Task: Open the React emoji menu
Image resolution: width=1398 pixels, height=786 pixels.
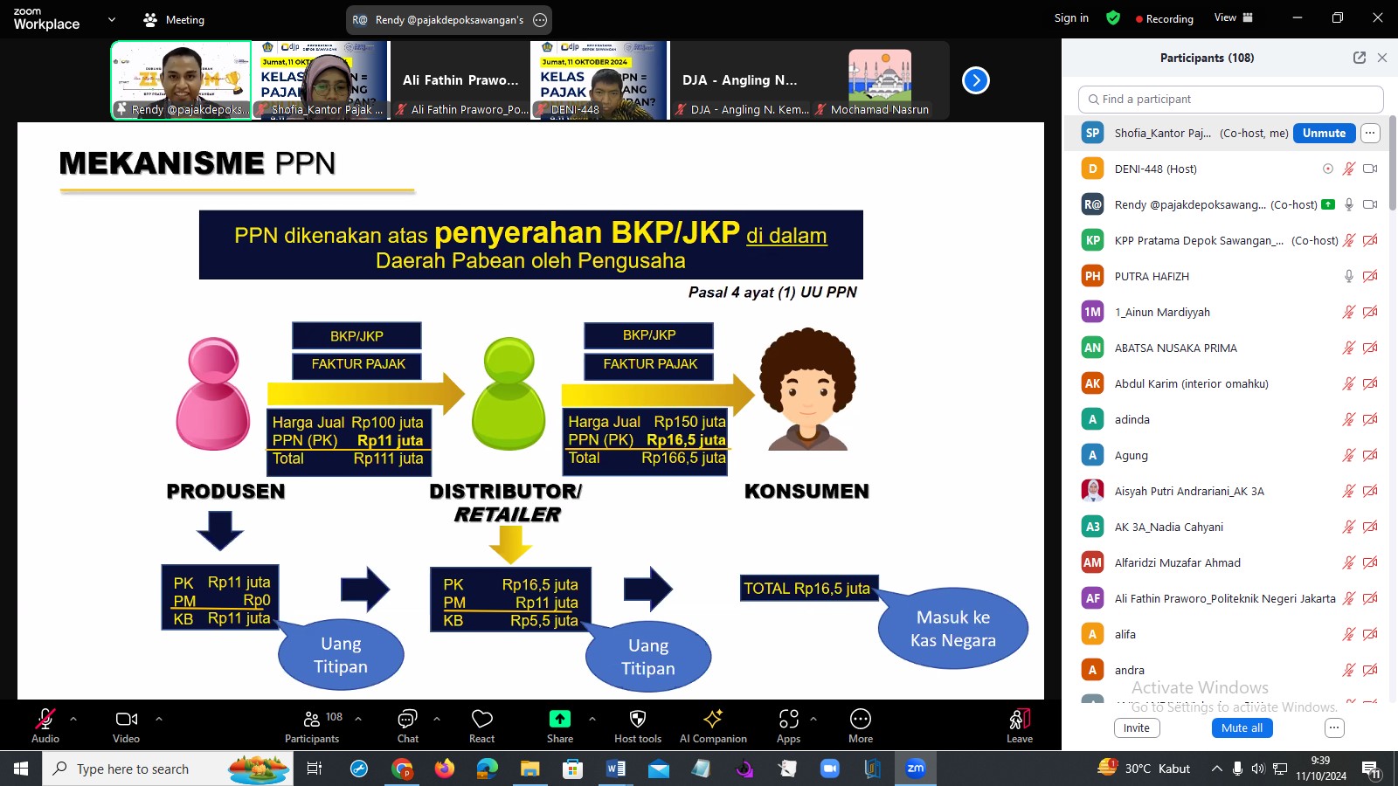Action: 481,720
